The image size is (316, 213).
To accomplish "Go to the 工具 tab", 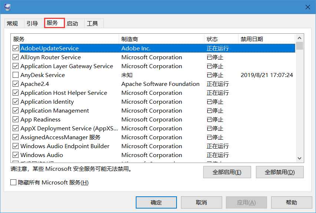I will coord(92,23).
